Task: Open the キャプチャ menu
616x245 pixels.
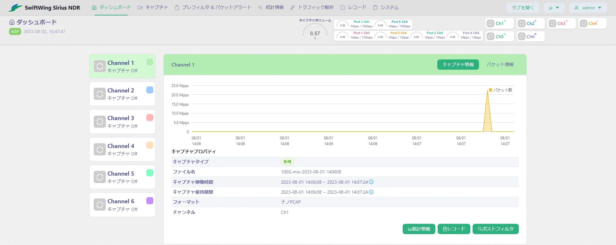Action: click(x=152, y=7)
